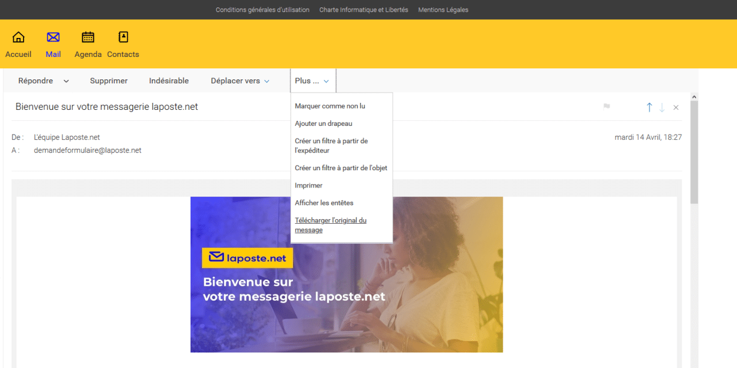
Task: Open the Contacts address book icon
Action: tap(123, 38)
